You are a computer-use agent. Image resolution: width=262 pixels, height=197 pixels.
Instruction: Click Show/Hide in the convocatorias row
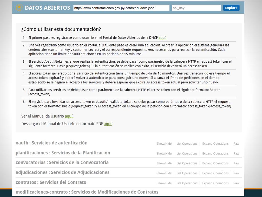tap(164, 163)
